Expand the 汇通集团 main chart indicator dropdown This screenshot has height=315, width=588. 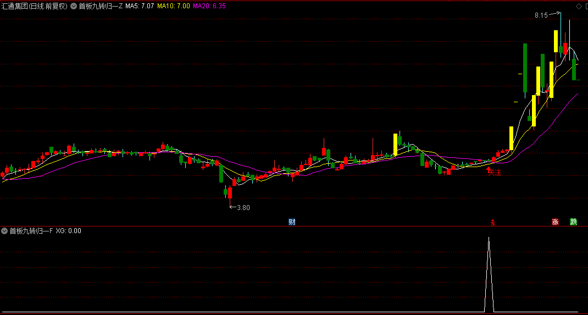[73, 6]
